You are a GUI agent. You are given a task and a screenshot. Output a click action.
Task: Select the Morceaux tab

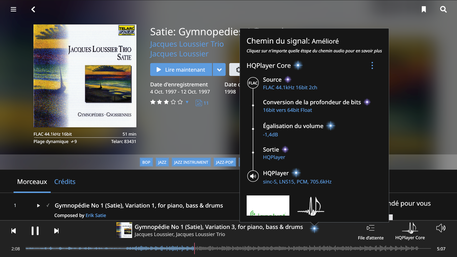click(32, 182)
